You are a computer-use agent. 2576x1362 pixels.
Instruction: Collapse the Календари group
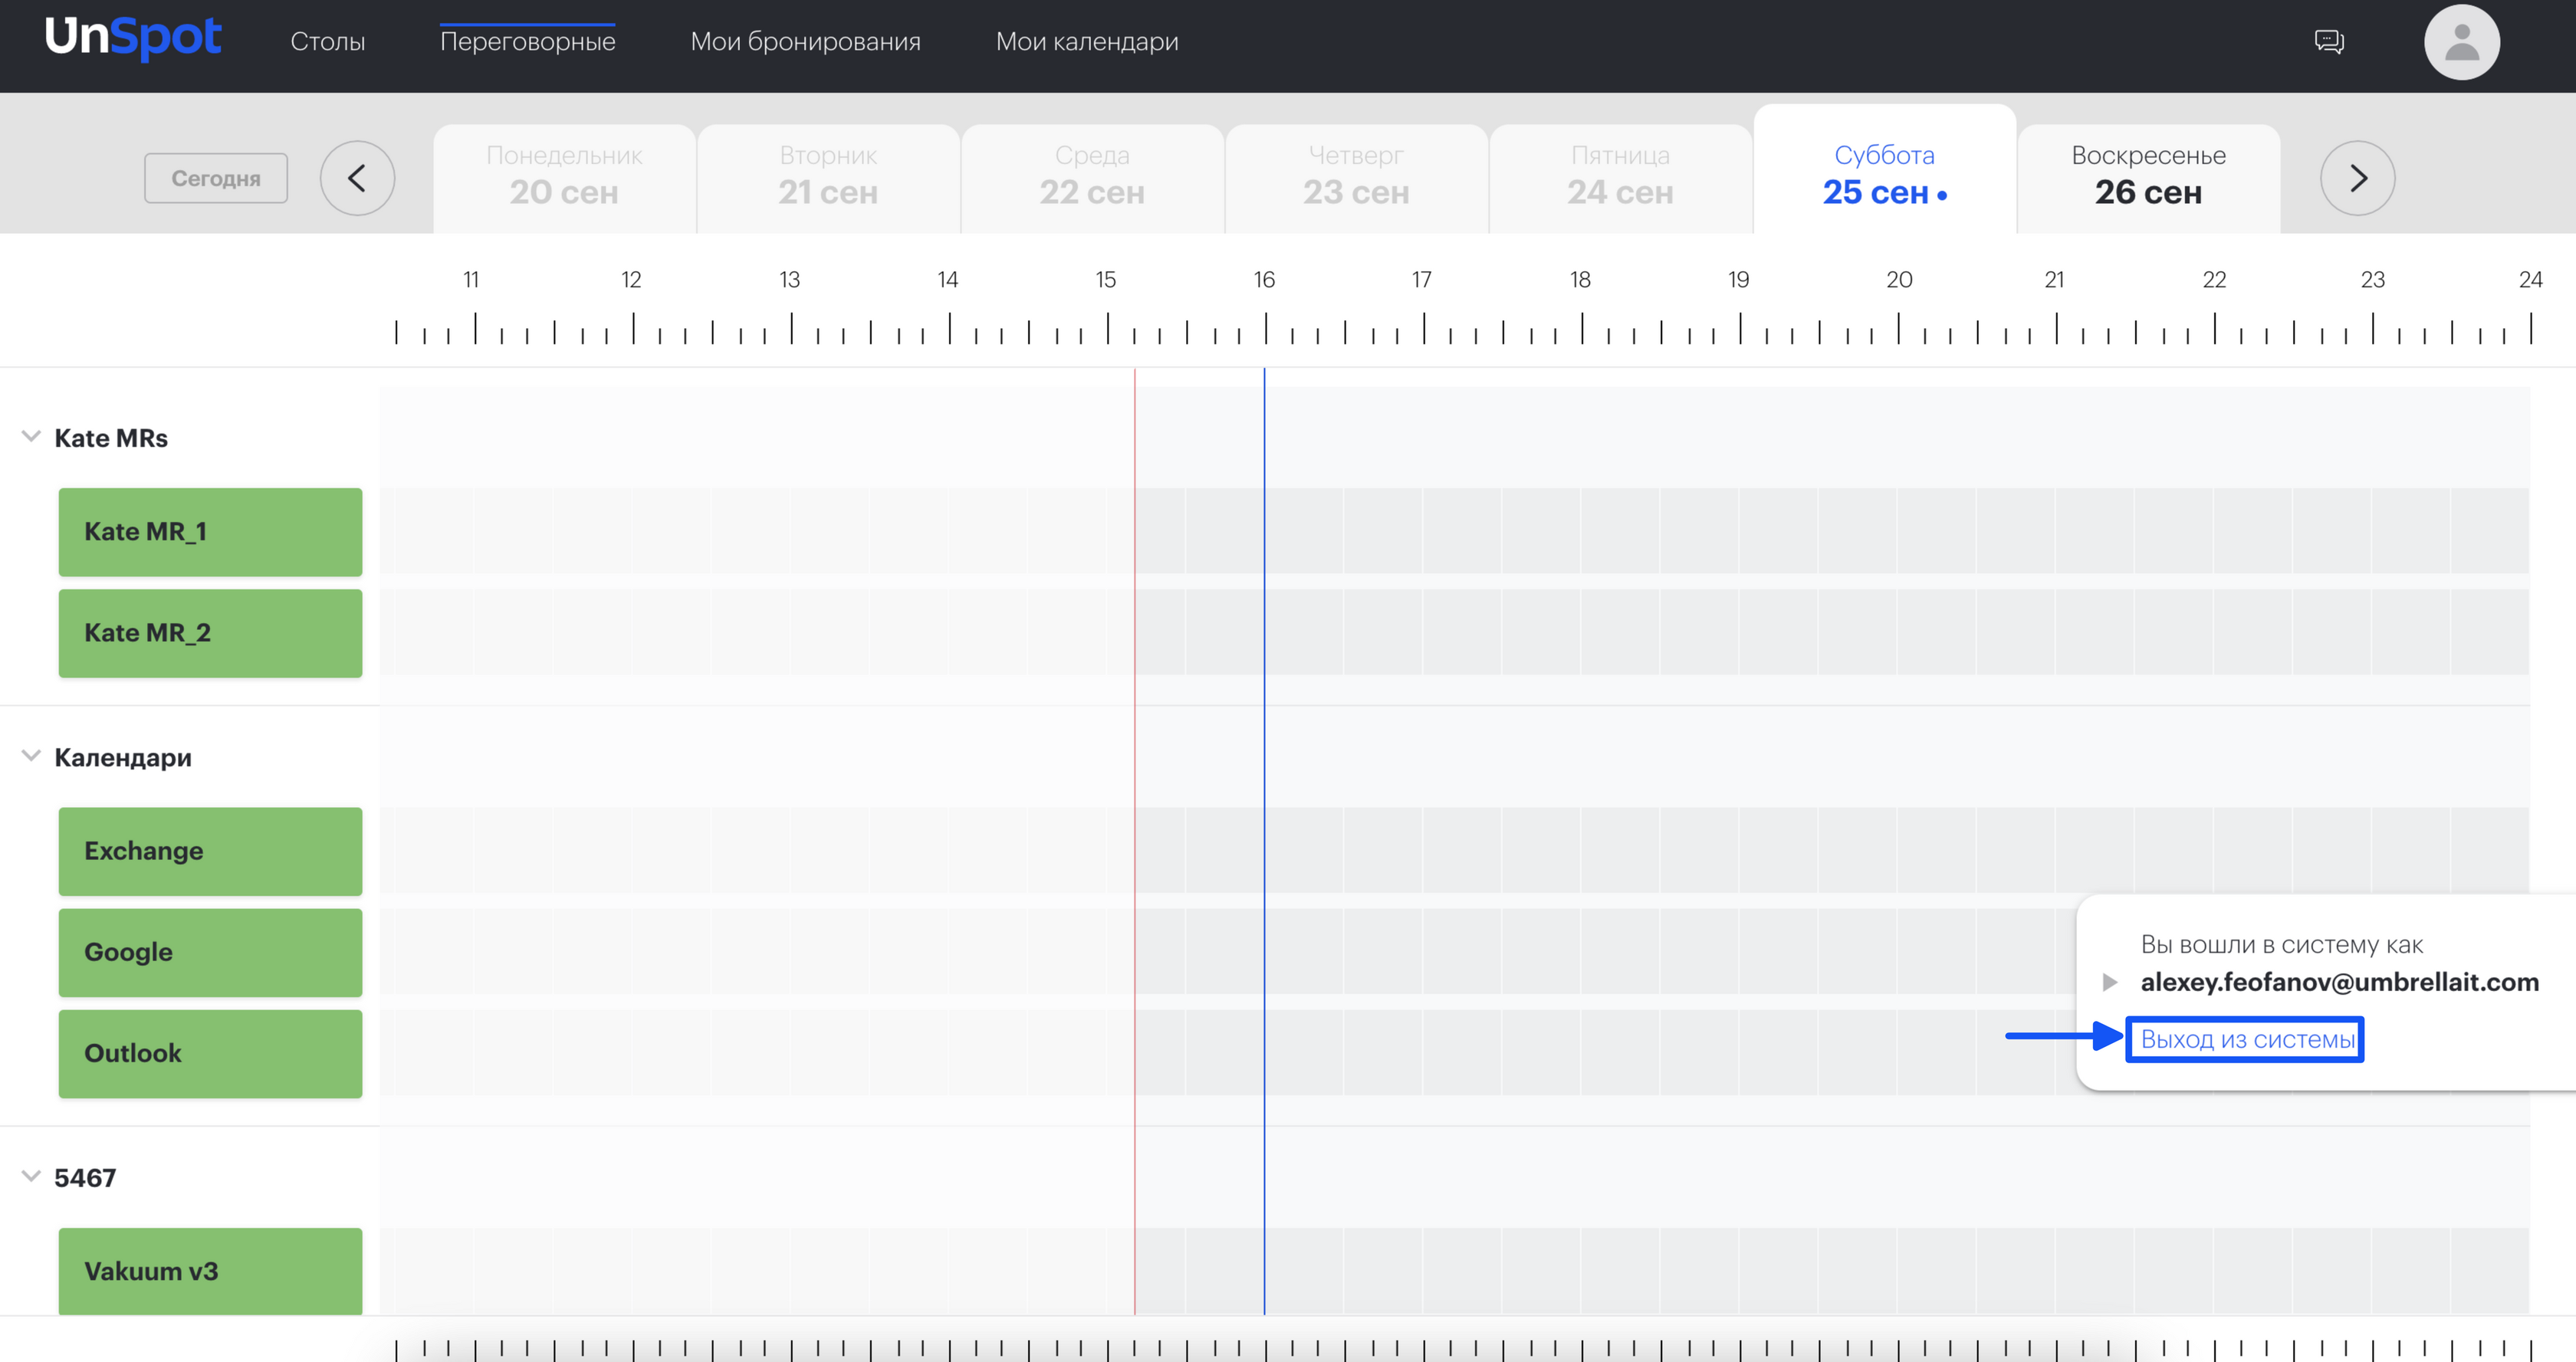pyautogui.click(x=31, y=756)
